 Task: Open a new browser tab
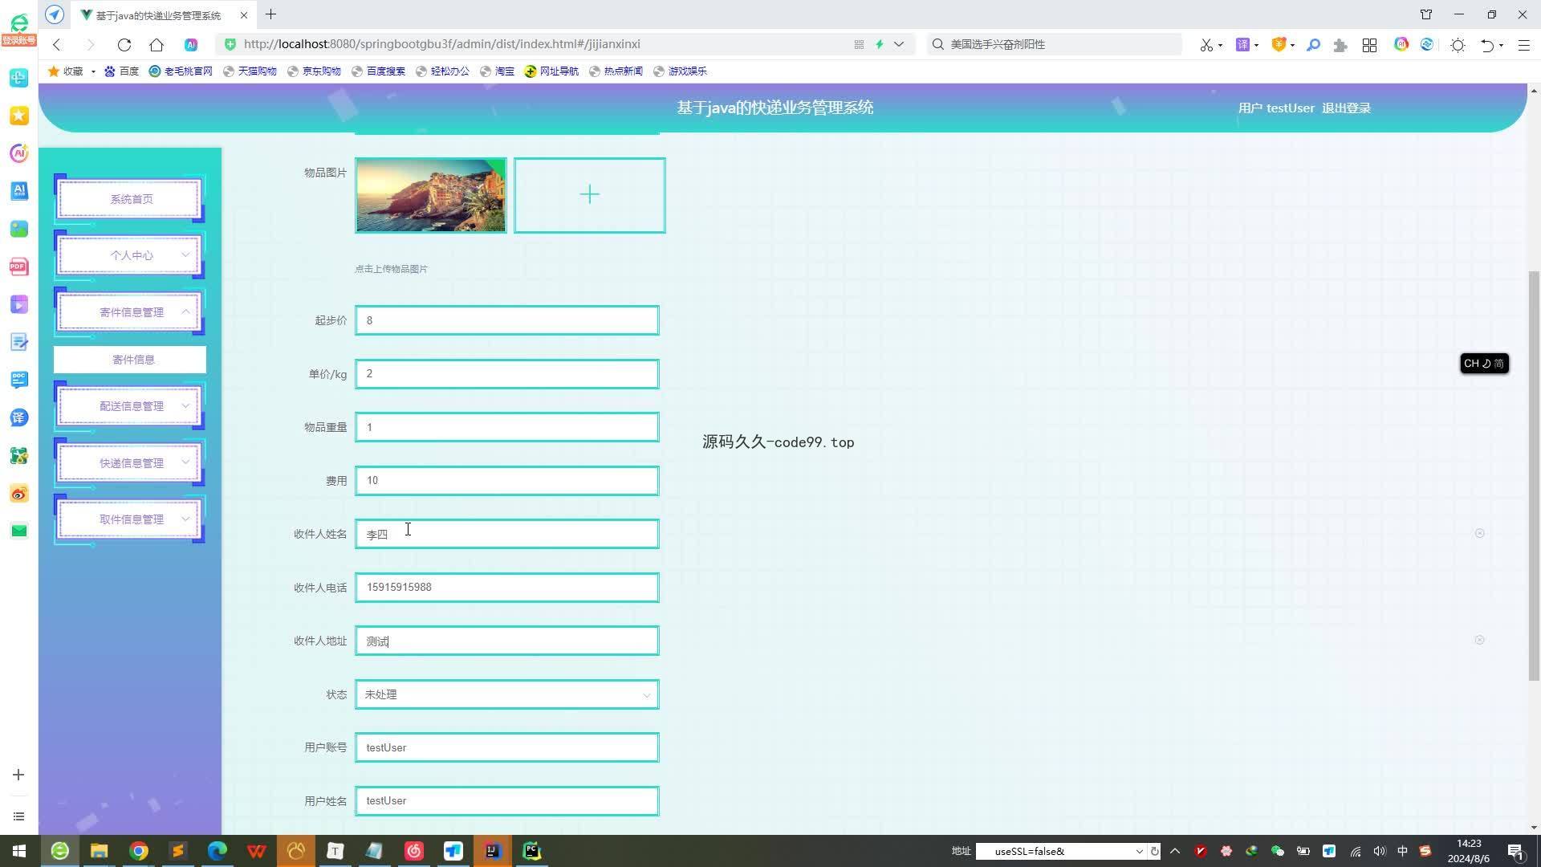270,14
